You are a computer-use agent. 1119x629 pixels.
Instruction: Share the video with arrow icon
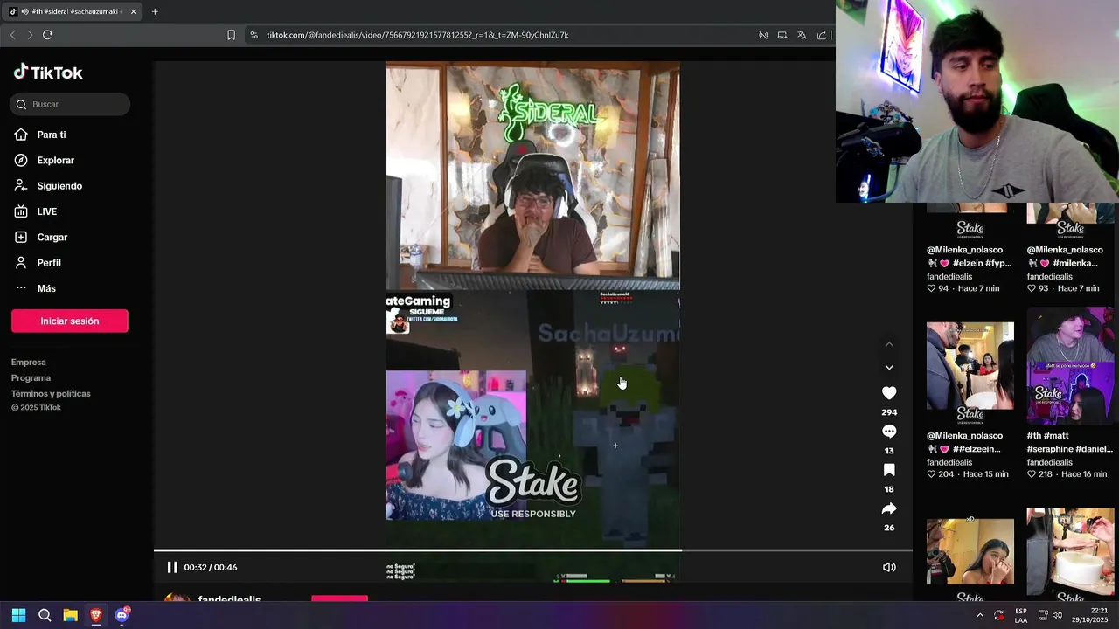pos(889,508)
